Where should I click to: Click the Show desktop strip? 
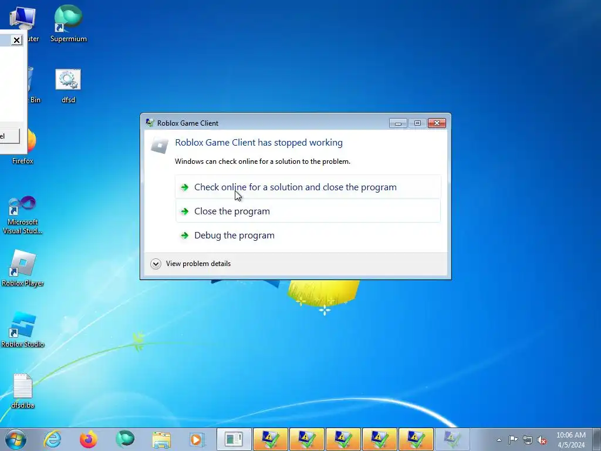(x=597, y=439)
